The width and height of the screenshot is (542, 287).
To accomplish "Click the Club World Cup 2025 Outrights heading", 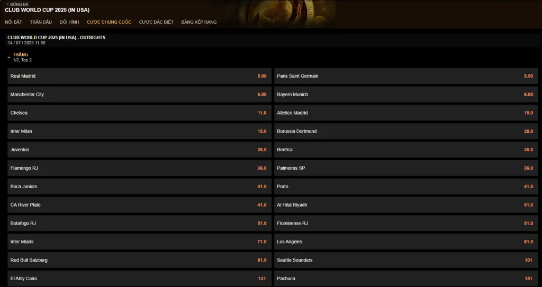I will [x=56, y=38].
